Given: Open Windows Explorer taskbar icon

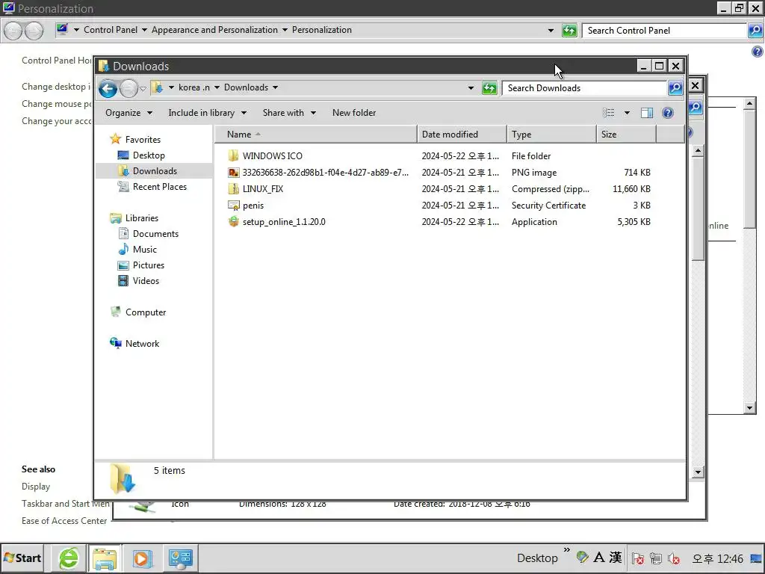Looking at the screenshot, I should pos(105,558).
